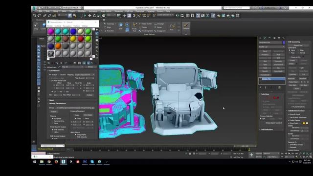Open Utilities menu in Material Editor
313x176 pixels.
coord(85,26)
